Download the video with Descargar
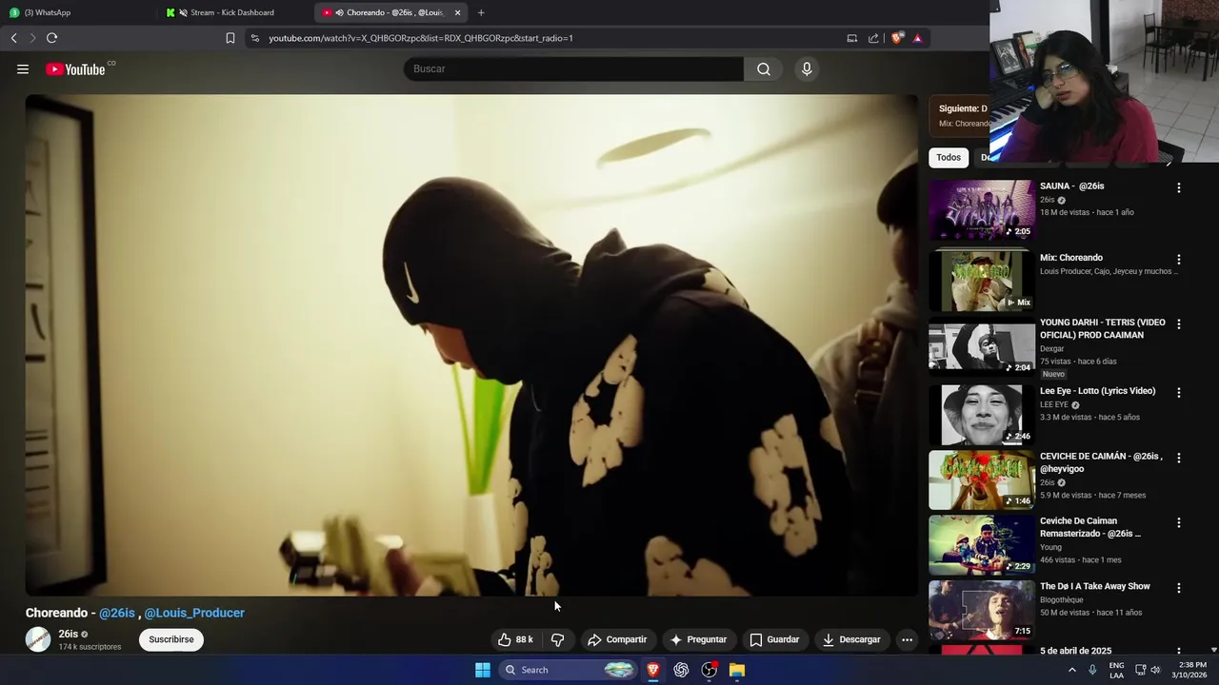The image size is (1219, 685). pyautogui.click(x=851, y=639)
